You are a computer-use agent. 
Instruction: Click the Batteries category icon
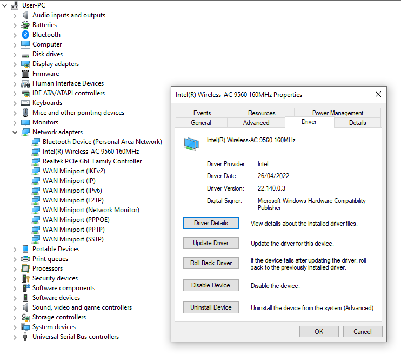tap(25, 25)
